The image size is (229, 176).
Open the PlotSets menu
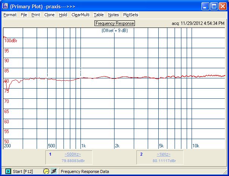131,15
